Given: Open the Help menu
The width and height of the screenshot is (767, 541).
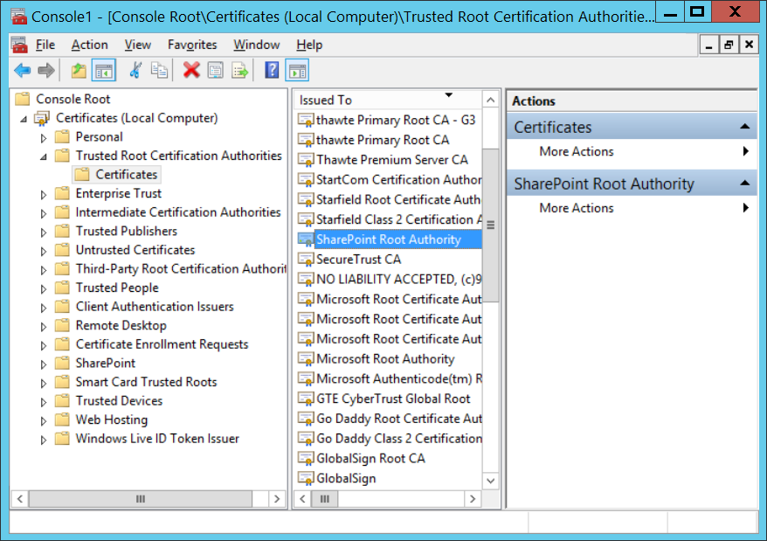Looking at the screenshot, I should coord(309,45).
